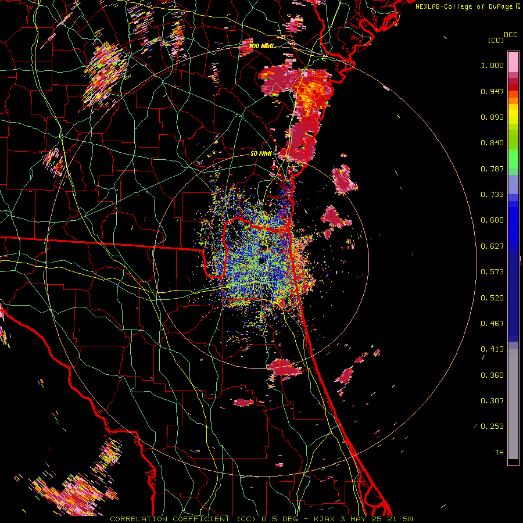Viewport: 523px width, 523px height.
Task: Click the KJAX radar site center dot
Action: tap(261, 260)
